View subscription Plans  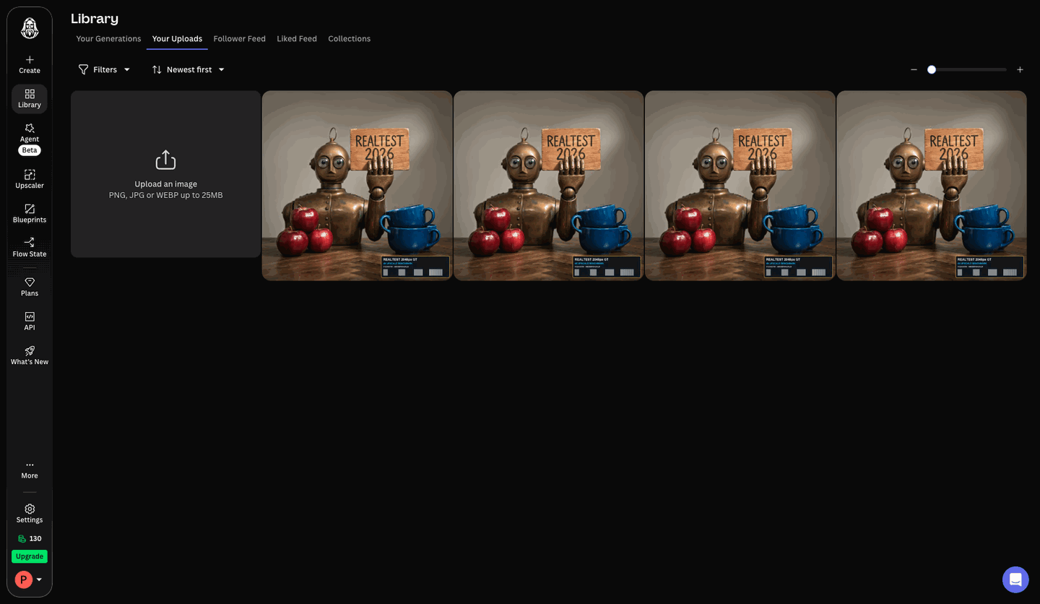pyautogui.click(x=30, y=287)
